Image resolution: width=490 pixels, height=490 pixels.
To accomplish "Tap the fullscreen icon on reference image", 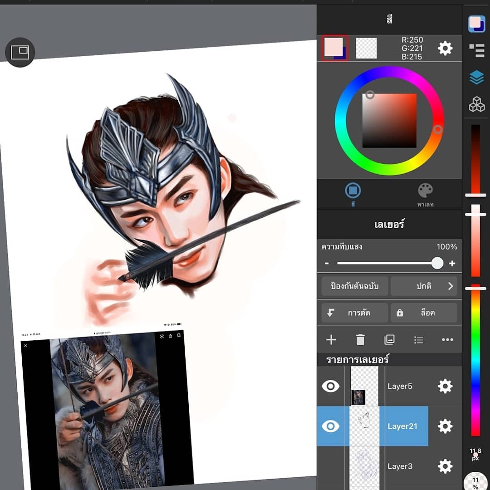I will (x=162, y=336).
